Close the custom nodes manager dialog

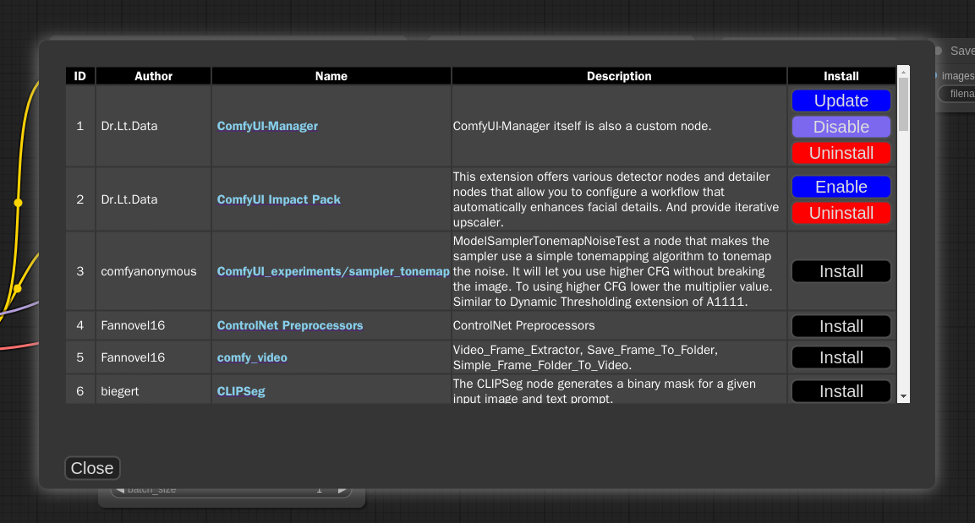[x=91, y=467]
